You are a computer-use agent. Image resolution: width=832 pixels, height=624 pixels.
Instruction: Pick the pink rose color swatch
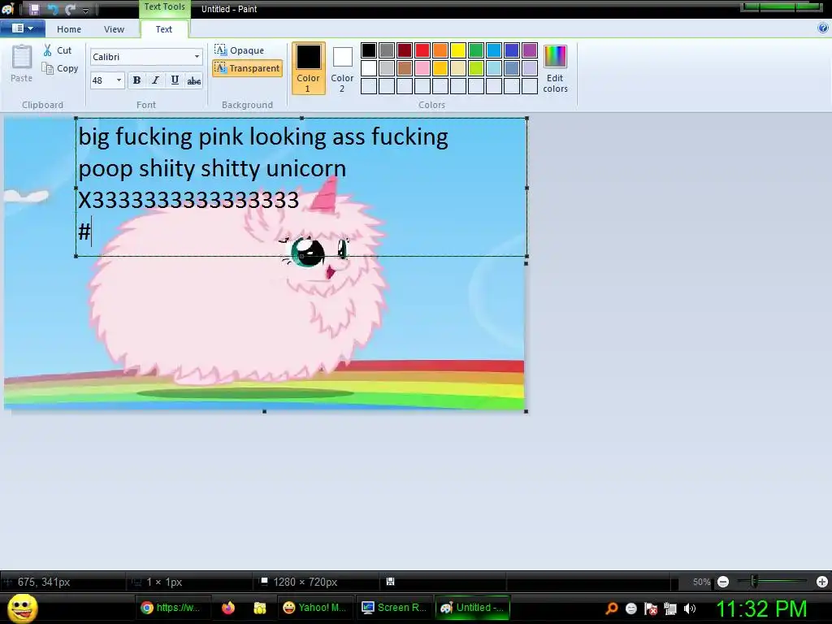(422, 68)
